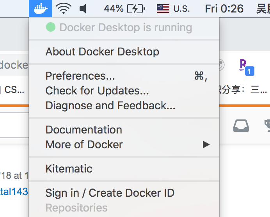This screenshot has width=270, height=217.
Task: Click the More of Docker submenu arrow
Action: 206,145
